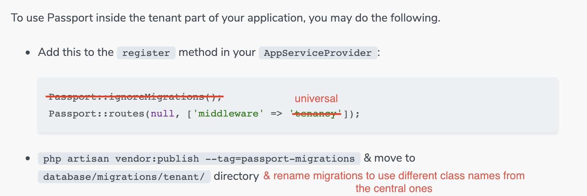Image resolution: width=587 pixels, height=196 pixels.
Task: Click the bullet before the php artisan command
Action: (28, 158)
